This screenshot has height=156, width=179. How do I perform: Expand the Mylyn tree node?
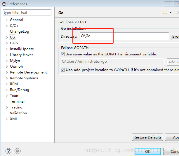7,61
